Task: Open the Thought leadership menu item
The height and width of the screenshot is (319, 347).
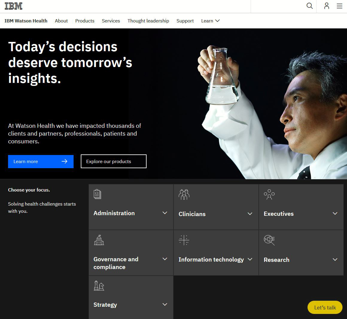Action: [x=148, y=21]
